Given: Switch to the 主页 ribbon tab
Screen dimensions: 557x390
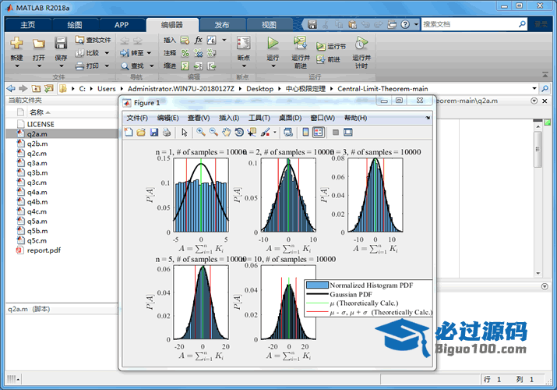Looking at the screenshot, I should [28, 24].
